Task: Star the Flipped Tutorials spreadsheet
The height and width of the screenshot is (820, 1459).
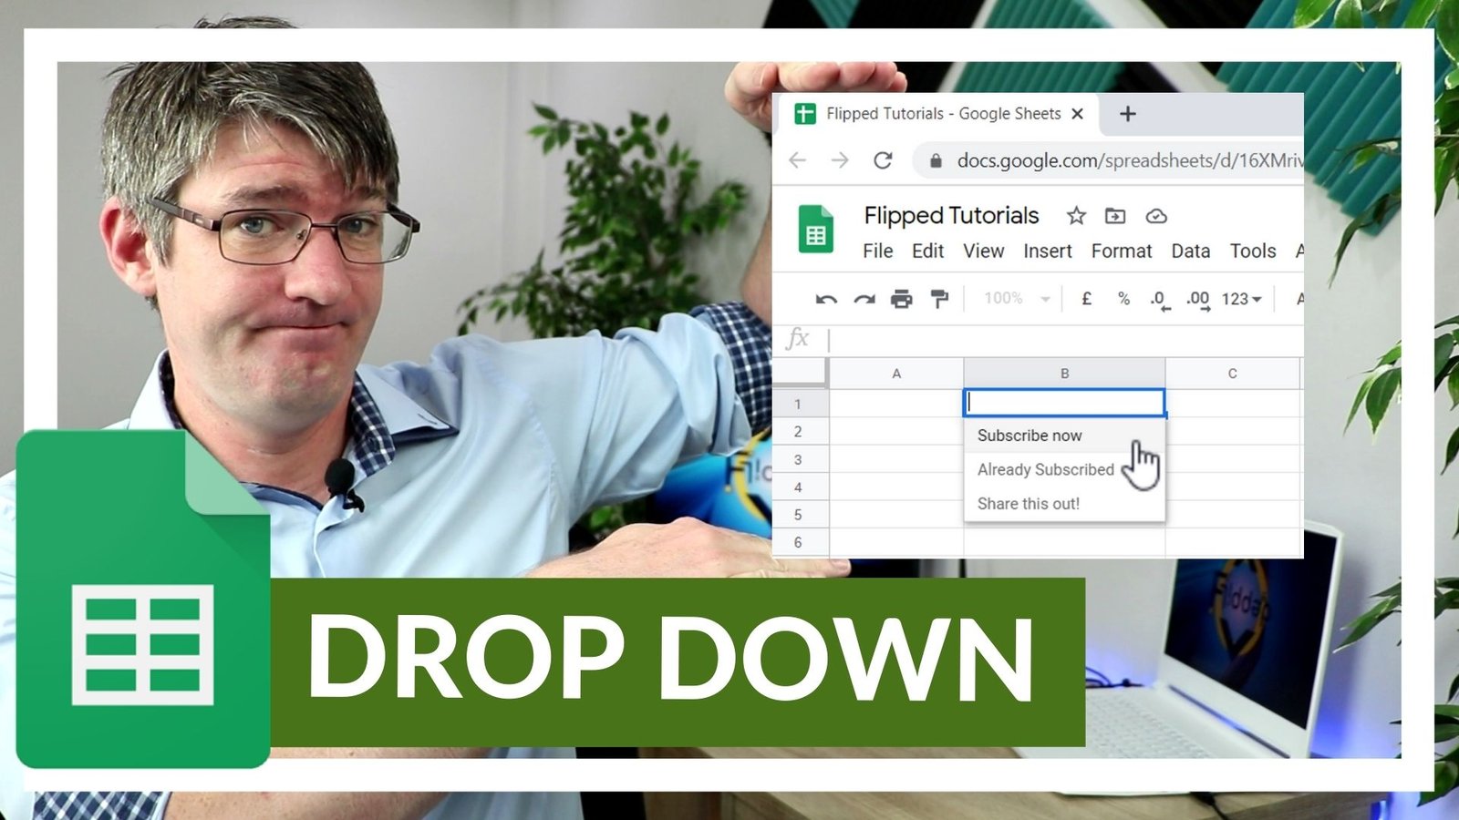Action: click(x=1075, y=216)
